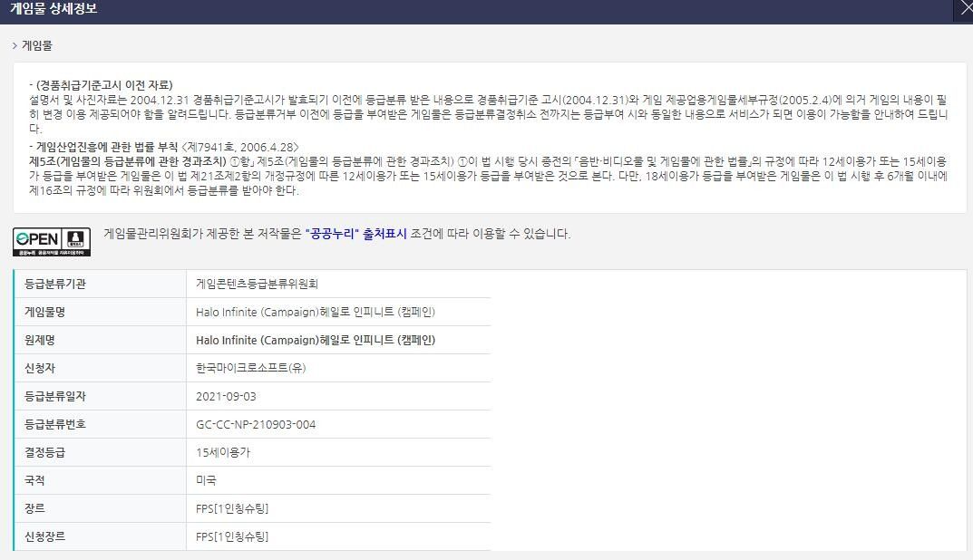
Task: Click the 등급분류기관 row label
Action: [55, 284]
